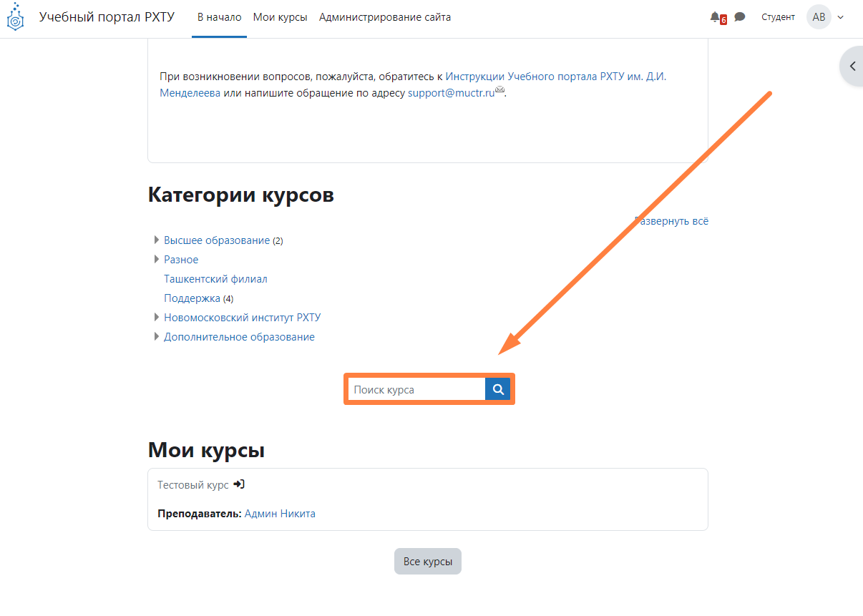Click into the Поиск курса input field
Image resolution: width=863 pixels, height=616 pixels.
pyautogui.click(x=416, y=390)
